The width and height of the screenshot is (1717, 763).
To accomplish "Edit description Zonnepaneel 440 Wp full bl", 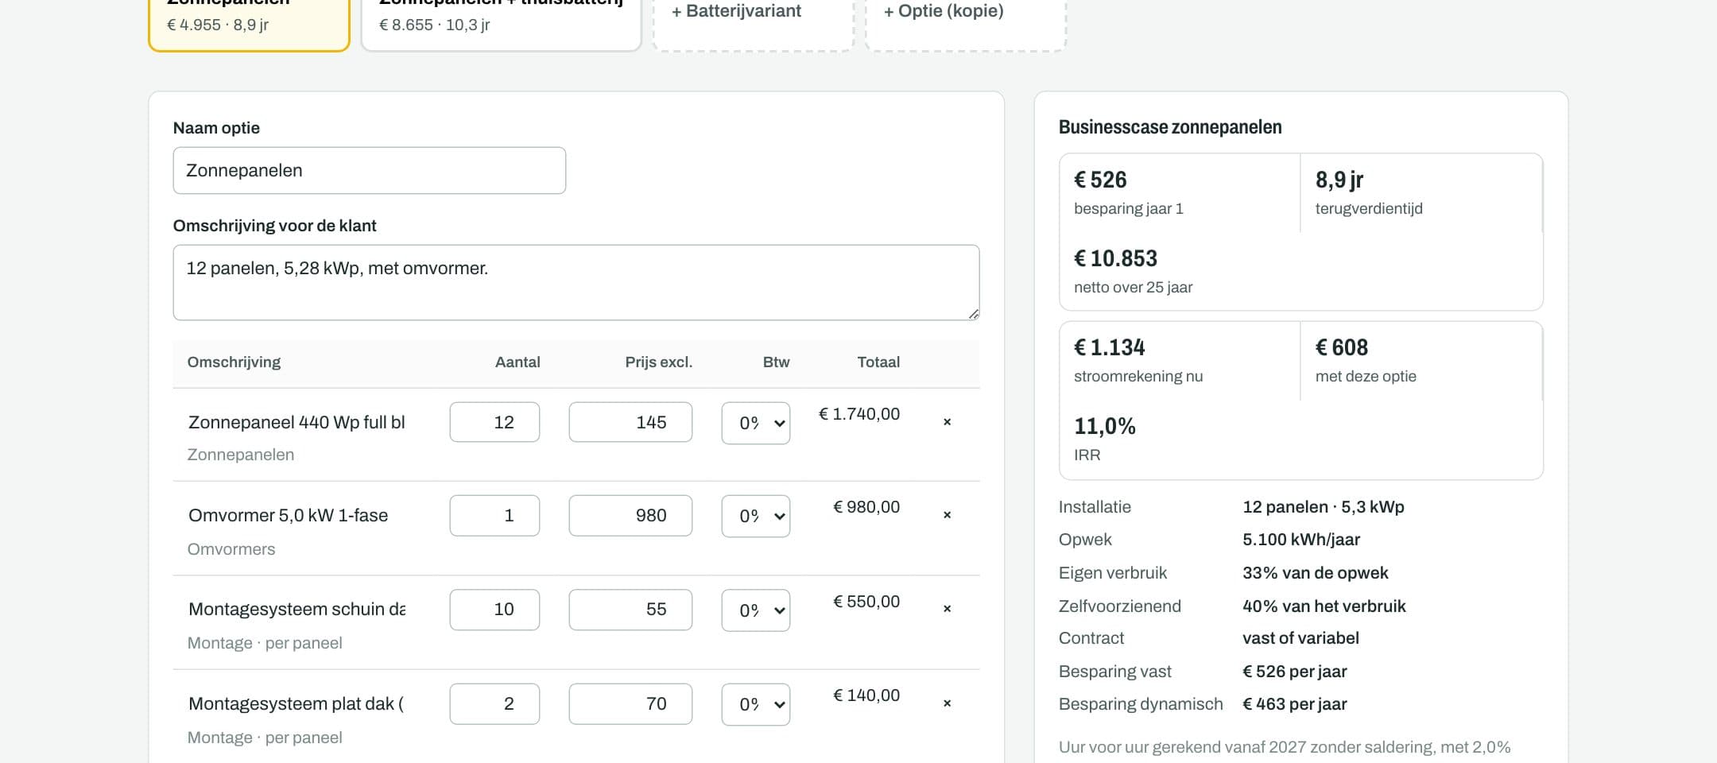I will (297, 422).
